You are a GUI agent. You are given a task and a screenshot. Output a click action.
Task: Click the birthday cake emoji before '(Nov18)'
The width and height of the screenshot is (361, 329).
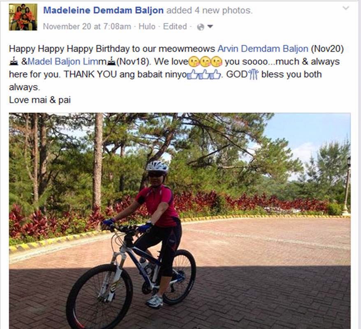point(112,61)
